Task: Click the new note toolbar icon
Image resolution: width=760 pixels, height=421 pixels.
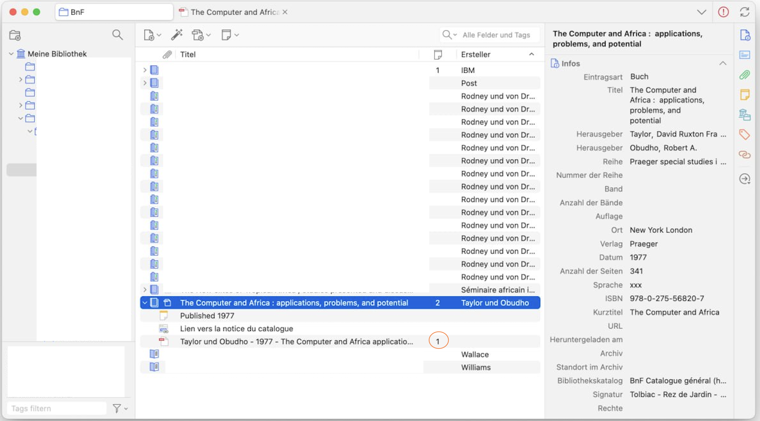Action: click(x=226, y=35)
